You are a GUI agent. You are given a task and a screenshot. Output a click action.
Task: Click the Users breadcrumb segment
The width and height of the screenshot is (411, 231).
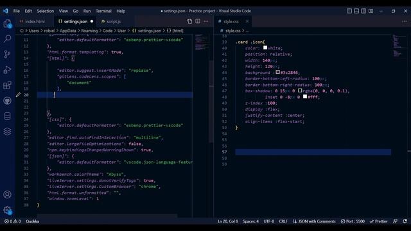(x=33, y=31)
